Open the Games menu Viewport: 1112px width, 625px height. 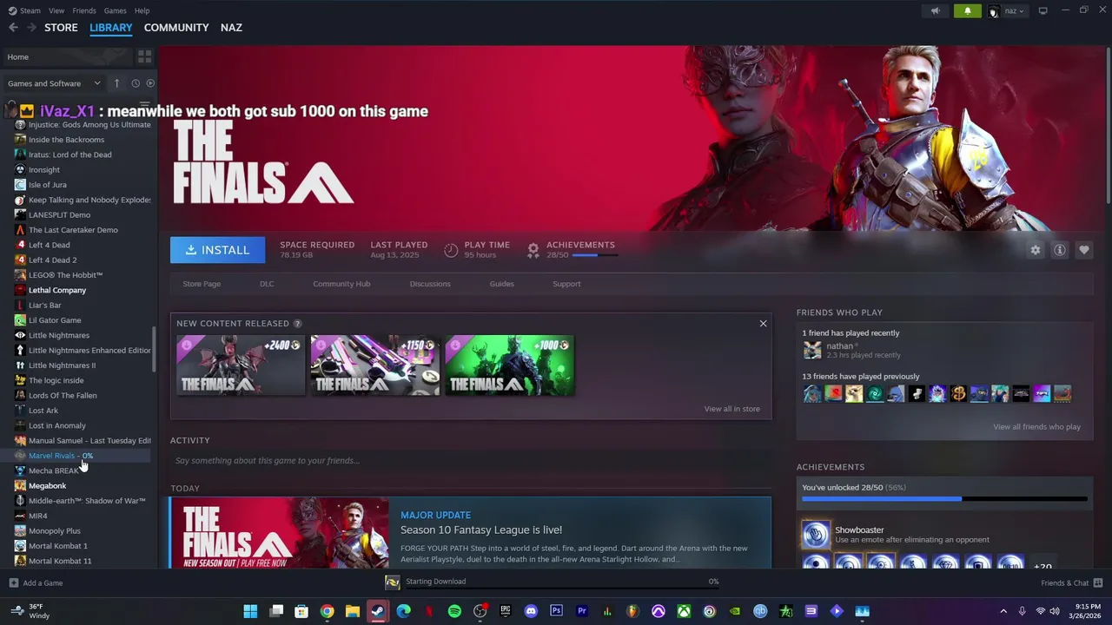point(115,10)
